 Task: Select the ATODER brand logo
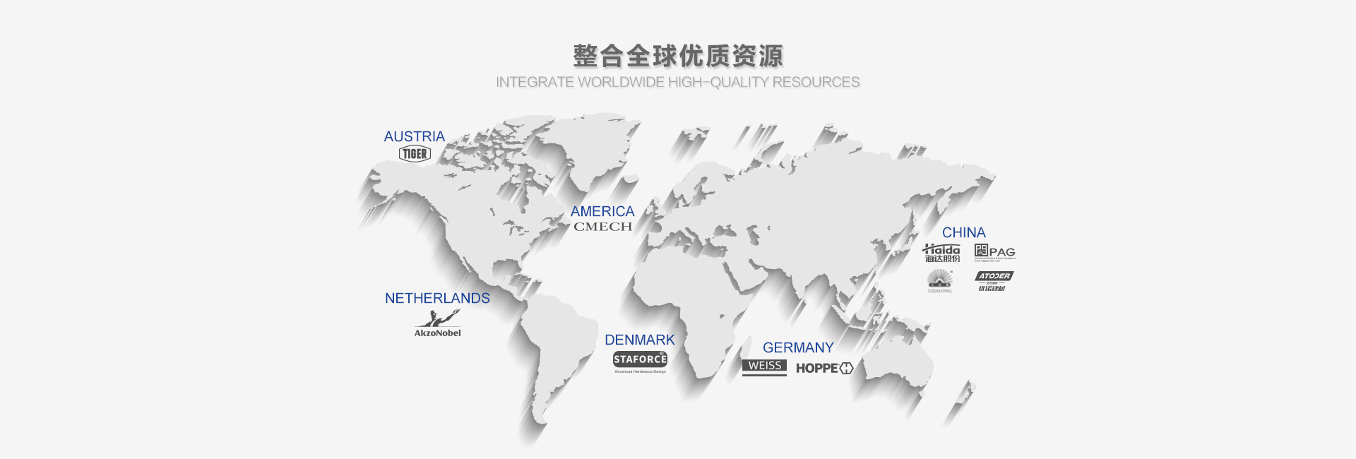click(x=993, y=281)
